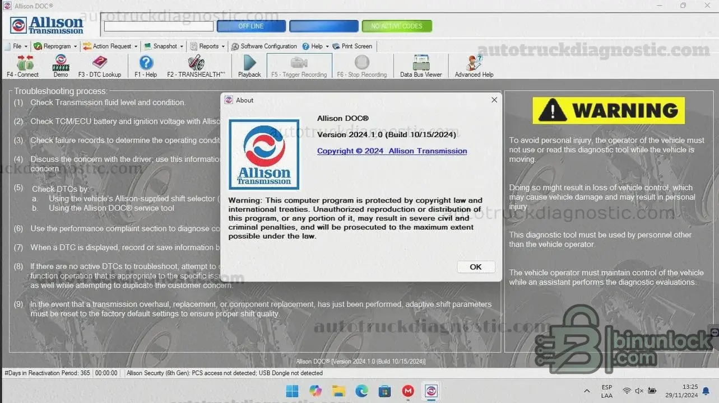Close the About dialog with the X
The height and width of the screenshot is (403, 719).
click(x=494, y=100)
